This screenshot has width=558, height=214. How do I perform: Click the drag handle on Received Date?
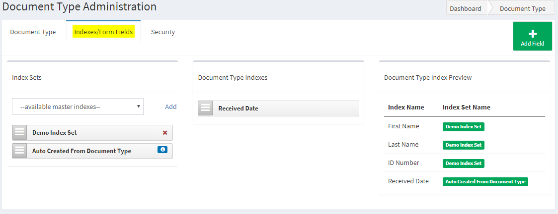tap(205, 108)
